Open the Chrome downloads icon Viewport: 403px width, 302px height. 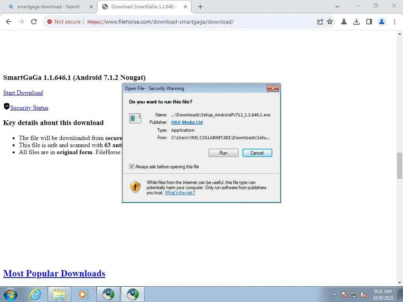point(357,22)
